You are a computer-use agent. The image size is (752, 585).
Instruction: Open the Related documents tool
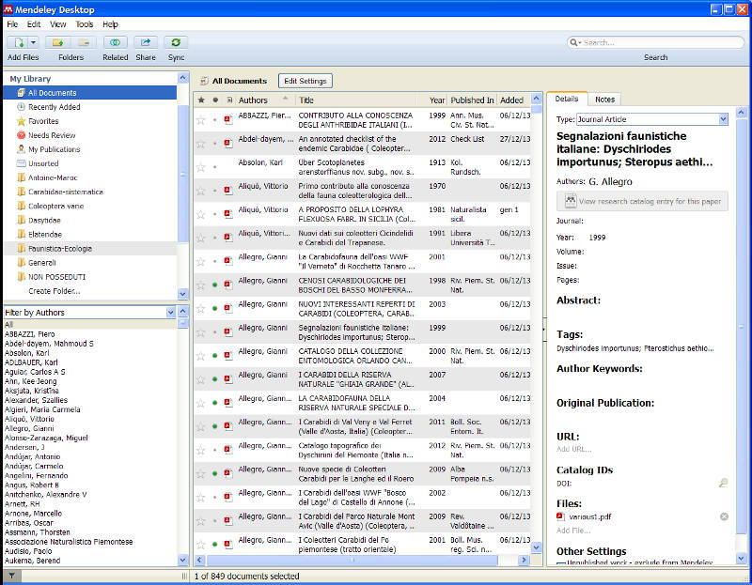pos(116,42)
